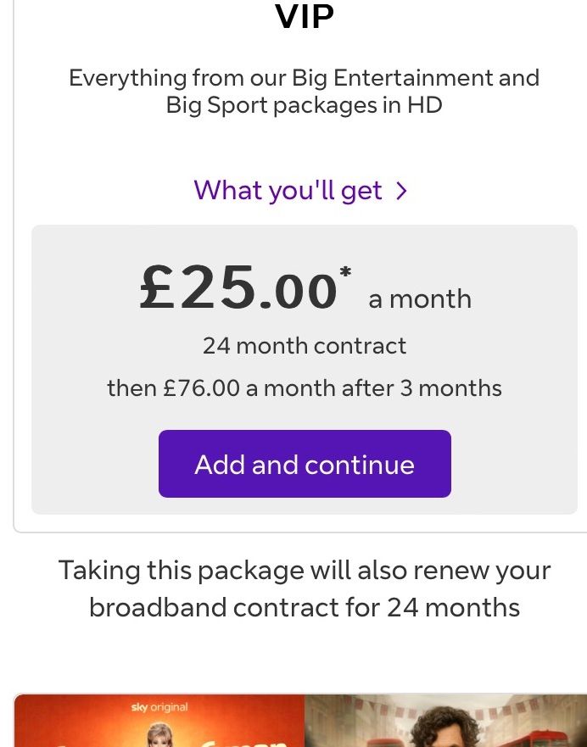This screenshot has width=587, height=747.
Task: Tap the "Taking this package" renewal notice line
Action: tap(305, 570)
